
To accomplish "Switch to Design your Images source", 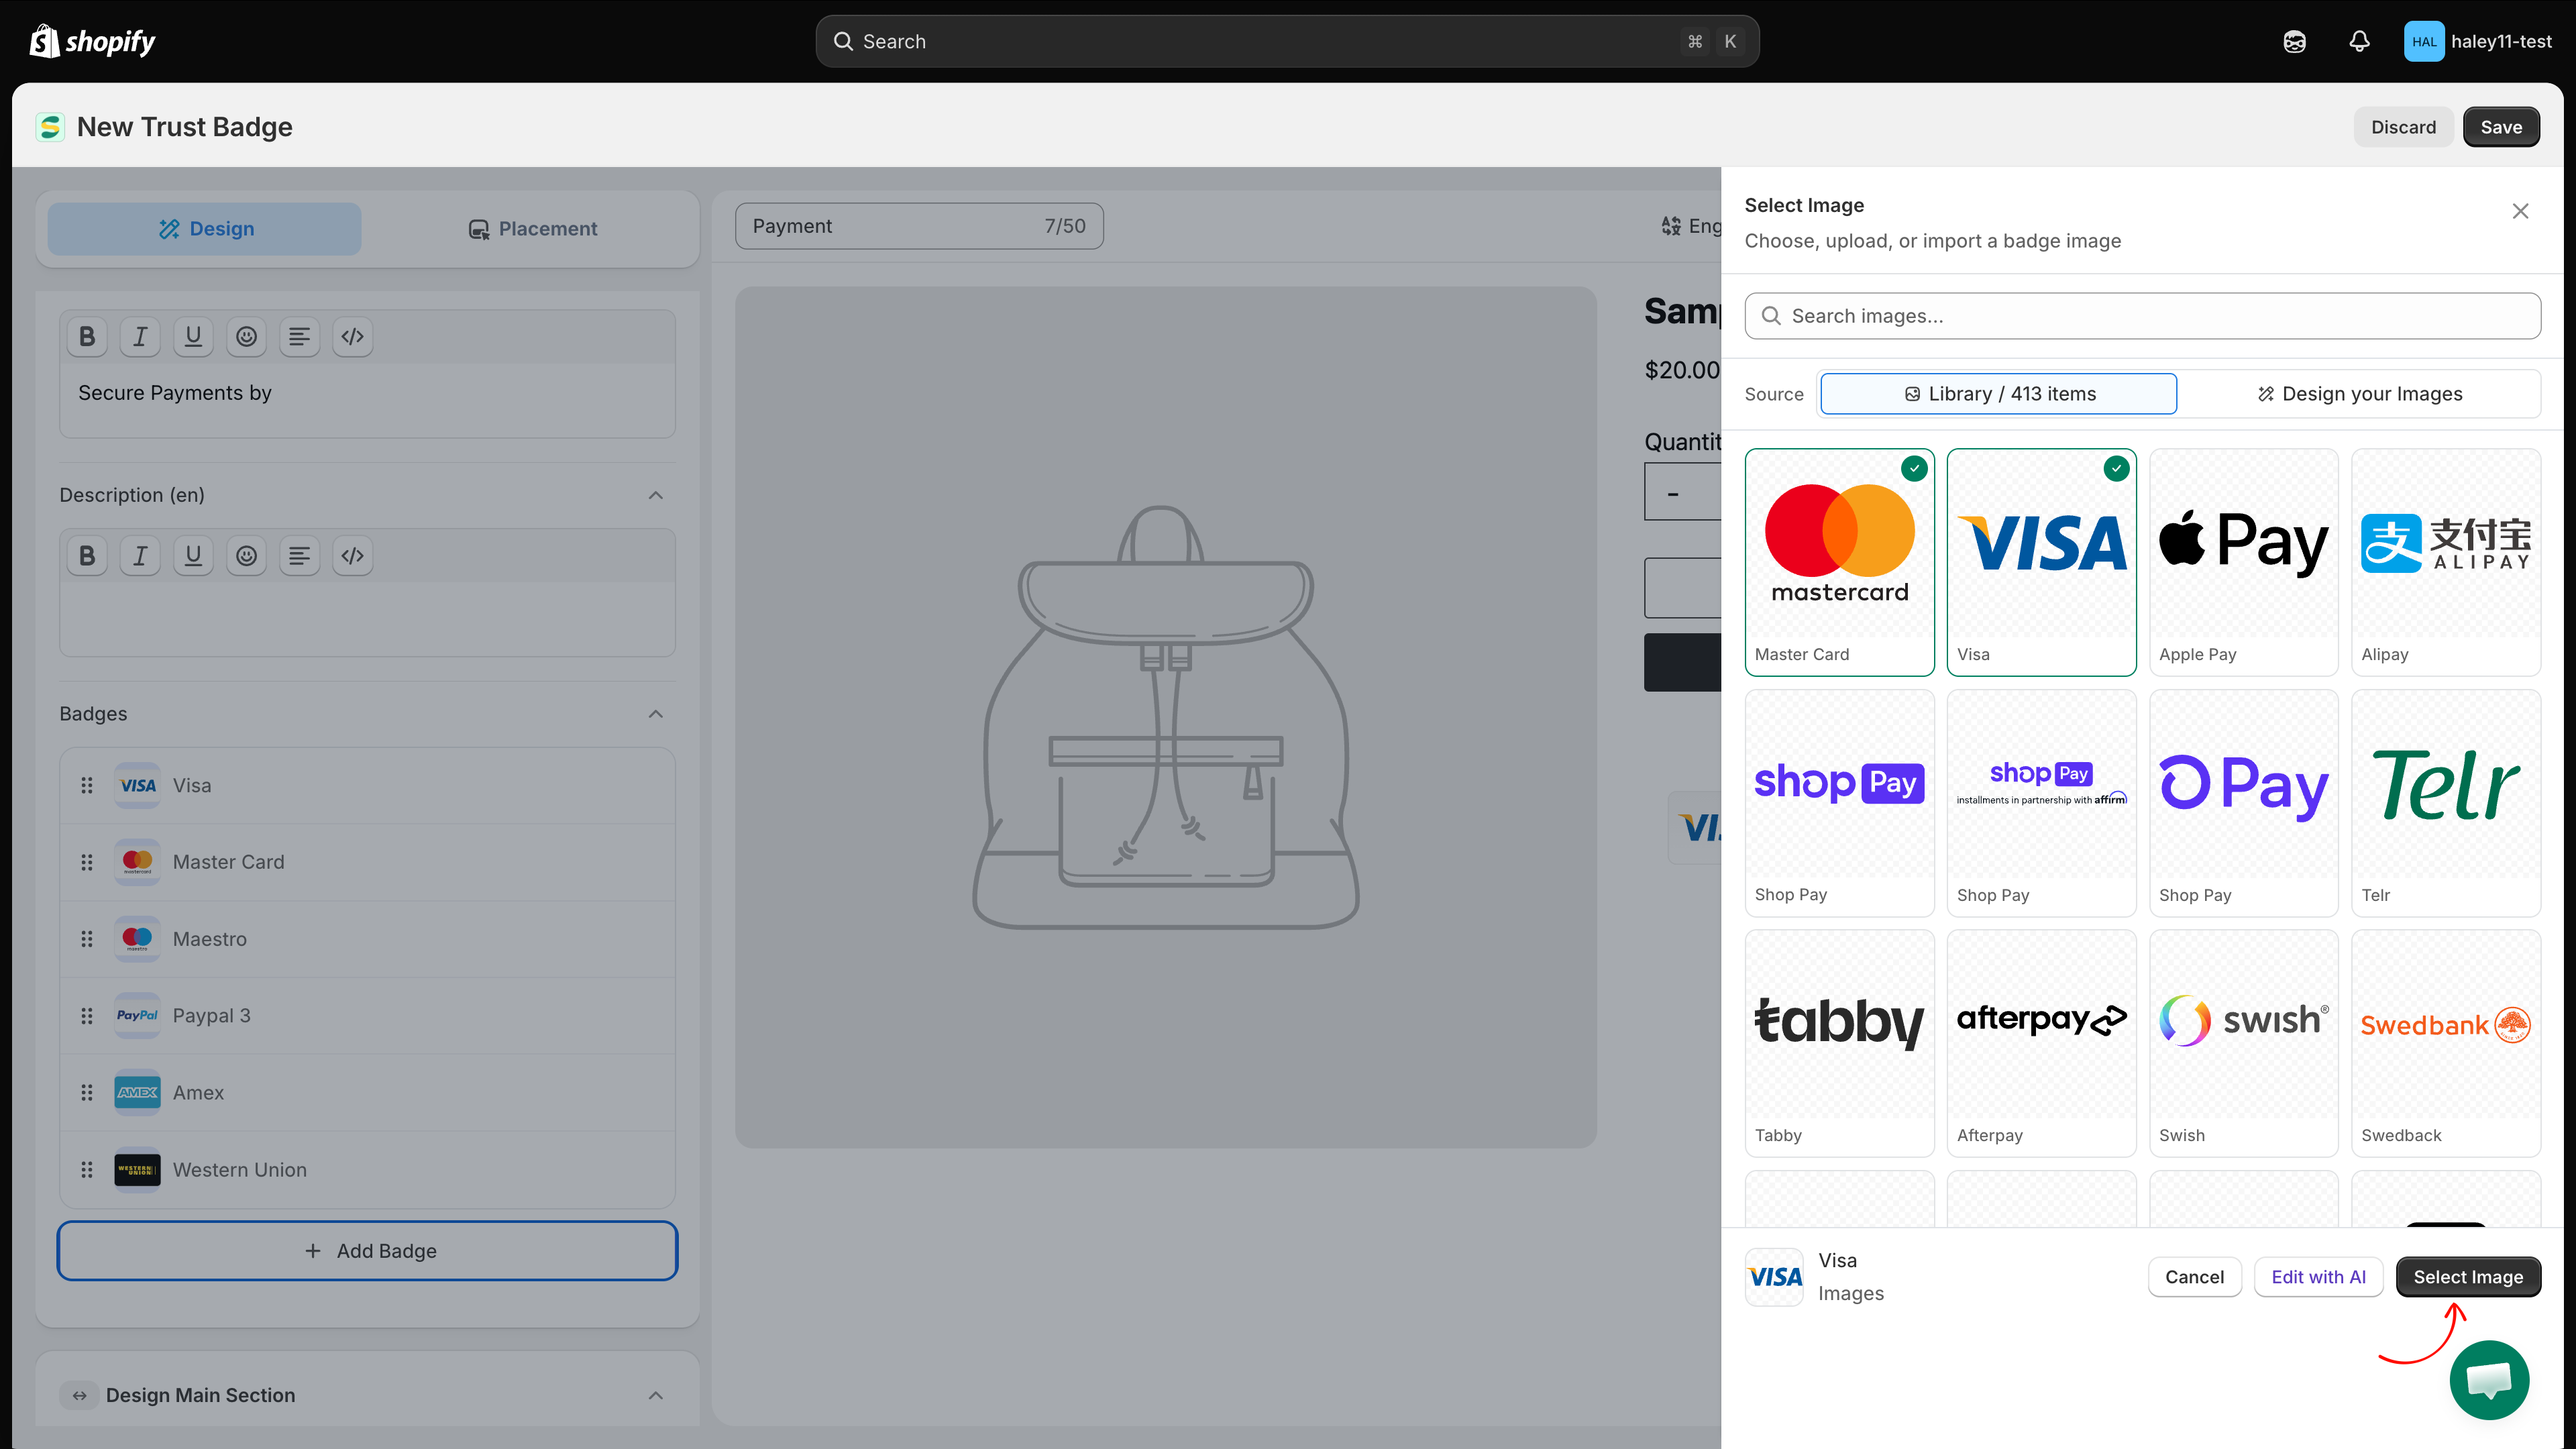I will pos(2360,394).
